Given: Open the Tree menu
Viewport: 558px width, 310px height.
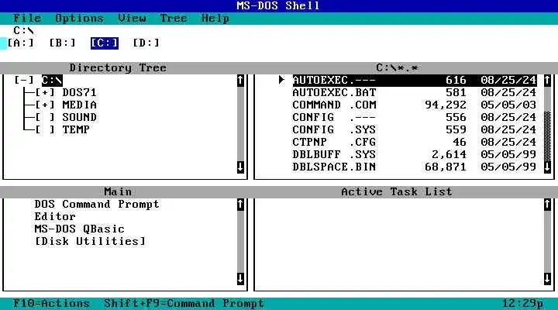Looking at the screenshot, I should pos(174,18).
